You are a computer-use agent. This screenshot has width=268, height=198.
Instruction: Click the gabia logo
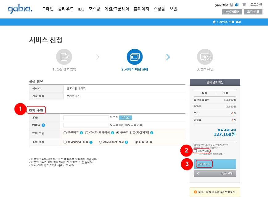[x=20, y=9]
